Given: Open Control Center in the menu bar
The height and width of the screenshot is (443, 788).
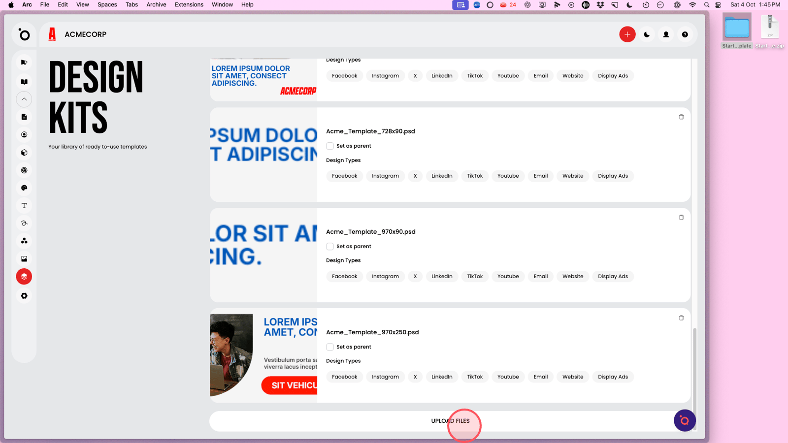Looking at the screenshot, I should (x=718, y=5).
